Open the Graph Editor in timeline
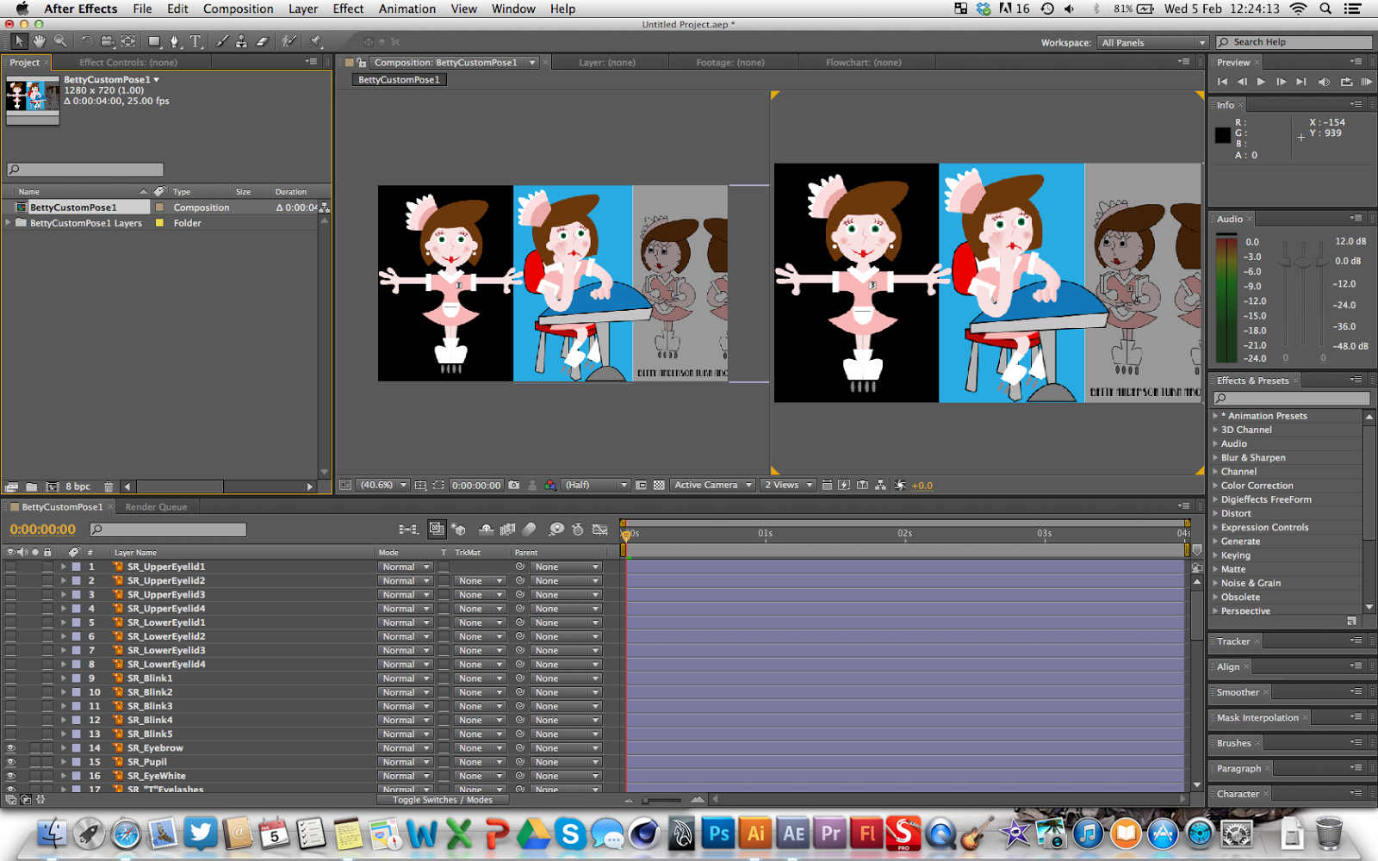This screenshot has width=1378, height=861. tap(600, 530)
